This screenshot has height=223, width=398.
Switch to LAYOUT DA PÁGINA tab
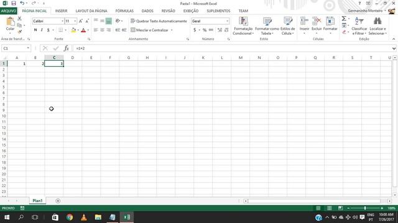[91, 11]
